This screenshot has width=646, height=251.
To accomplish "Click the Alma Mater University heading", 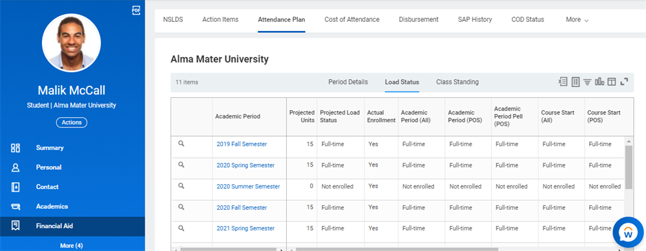I will click(x=220, y=59).
